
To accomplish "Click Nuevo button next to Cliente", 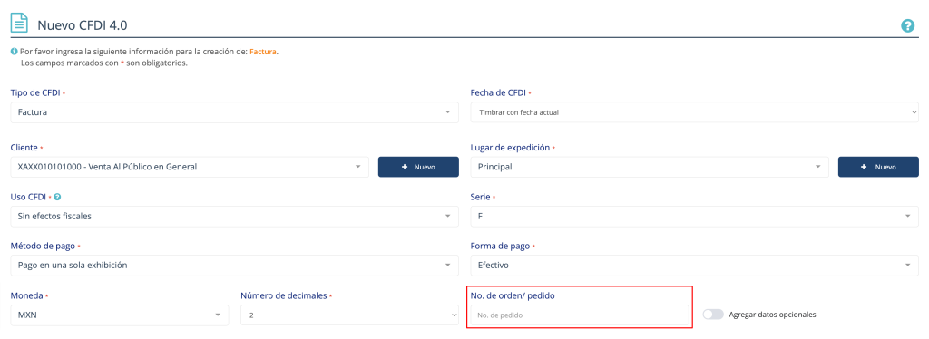I will (x=418, y=167).
